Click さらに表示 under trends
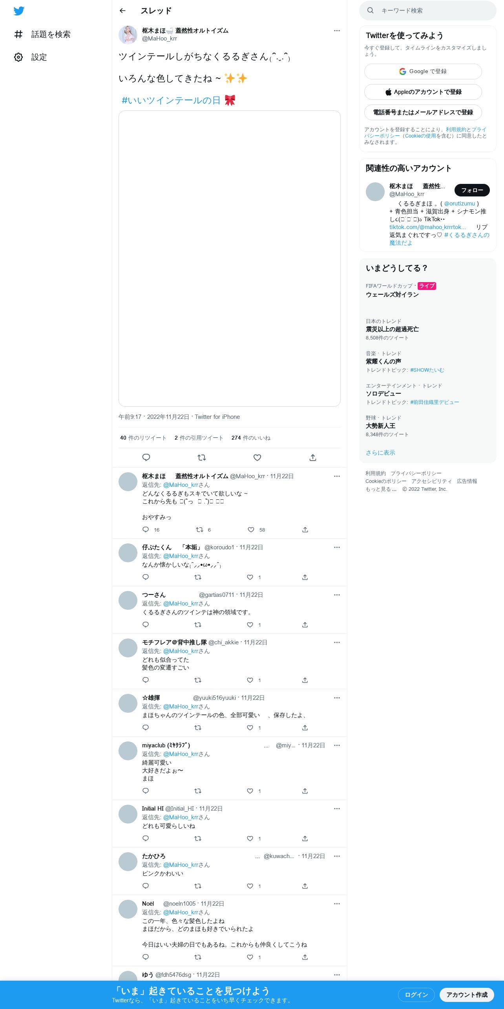The height and width of the screenshot is (1009, 504). 380,453
